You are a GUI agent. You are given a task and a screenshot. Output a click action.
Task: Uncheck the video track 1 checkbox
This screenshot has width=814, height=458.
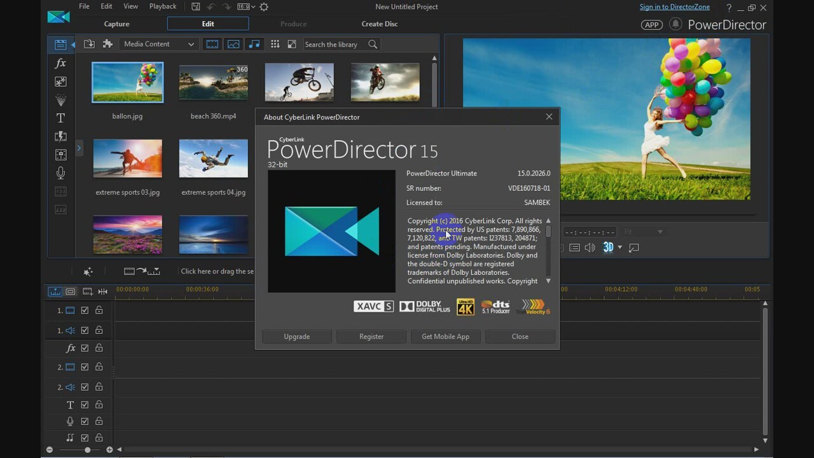(x=85, y=310)
